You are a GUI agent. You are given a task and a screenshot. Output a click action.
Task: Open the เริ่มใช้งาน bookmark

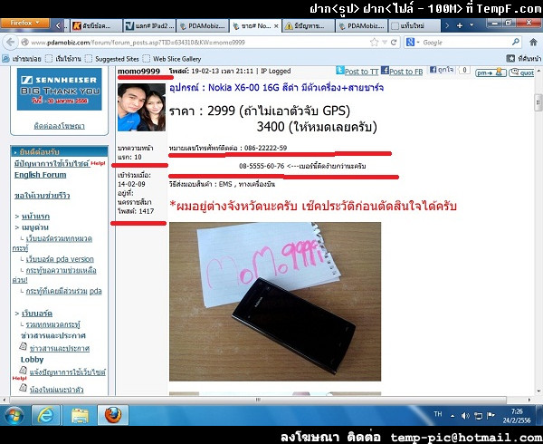(63, 59)
